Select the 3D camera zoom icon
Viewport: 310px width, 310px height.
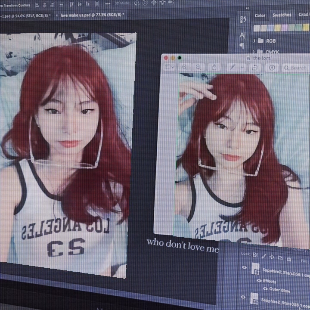click(171, 3)
